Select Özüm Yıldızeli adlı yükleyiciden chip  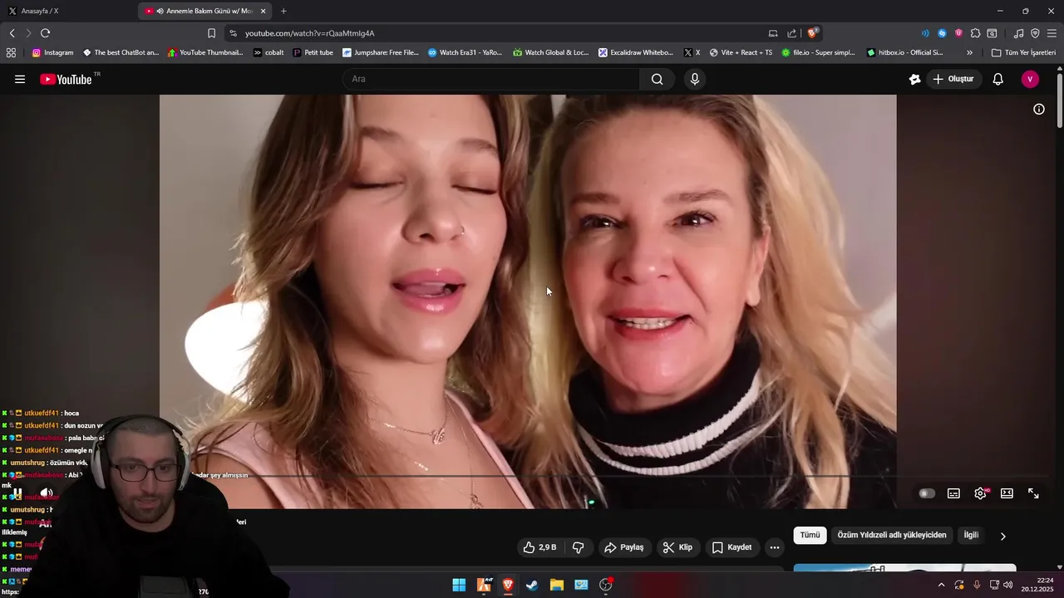(892, 536)
